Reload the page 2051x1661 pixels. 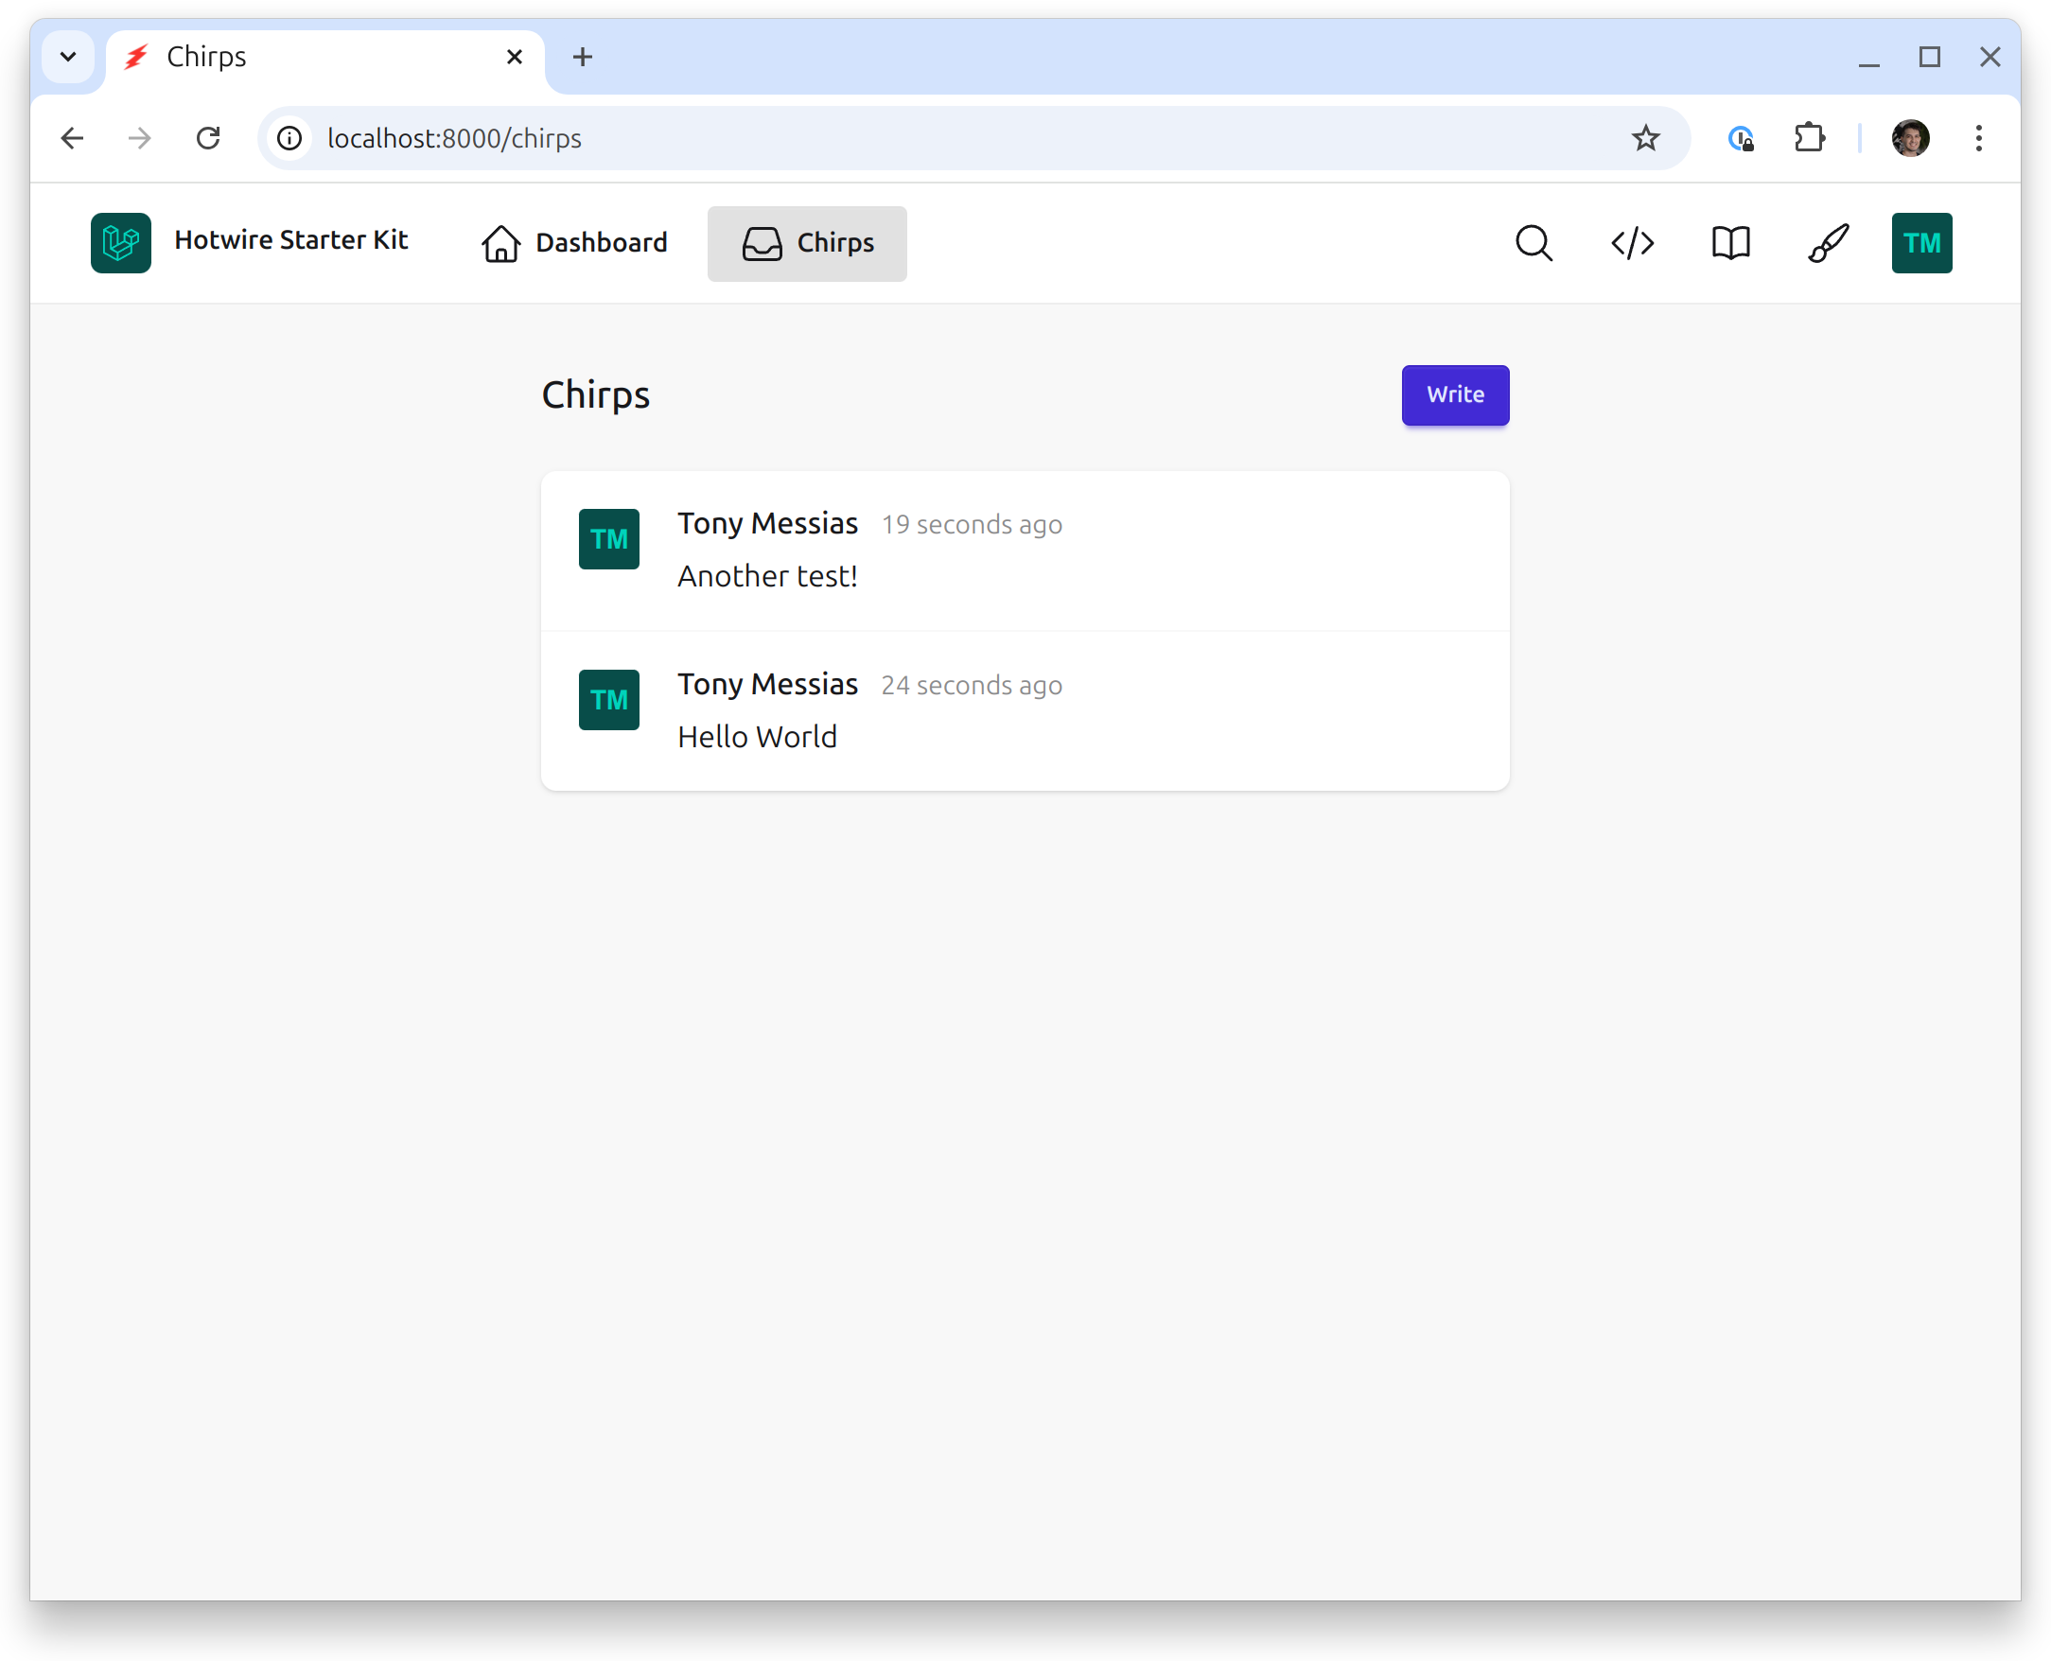tap(209, 139)
